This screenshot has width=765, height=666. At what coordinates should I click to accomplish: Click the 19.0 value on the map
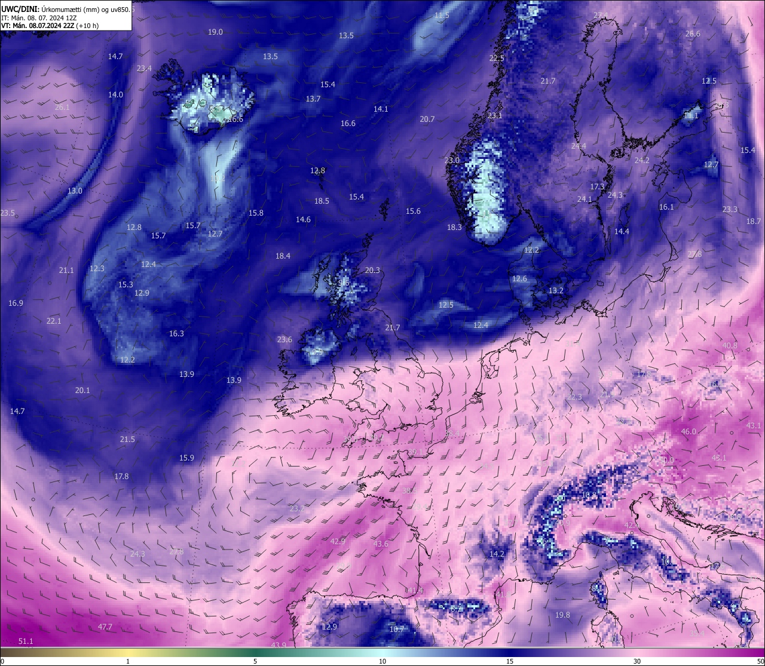(x=215, y=32)
